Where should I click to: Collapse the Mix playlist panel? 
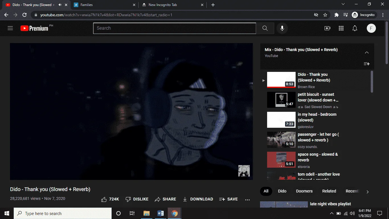367,52
